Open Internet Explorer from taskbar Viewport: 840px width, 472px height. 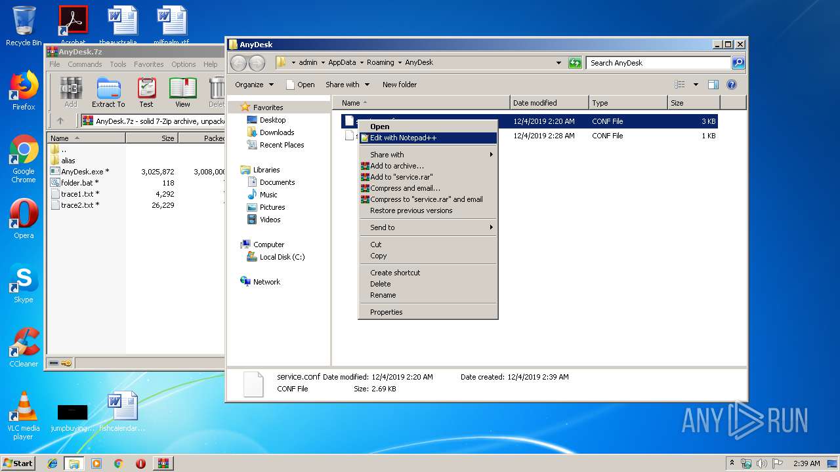52,463
